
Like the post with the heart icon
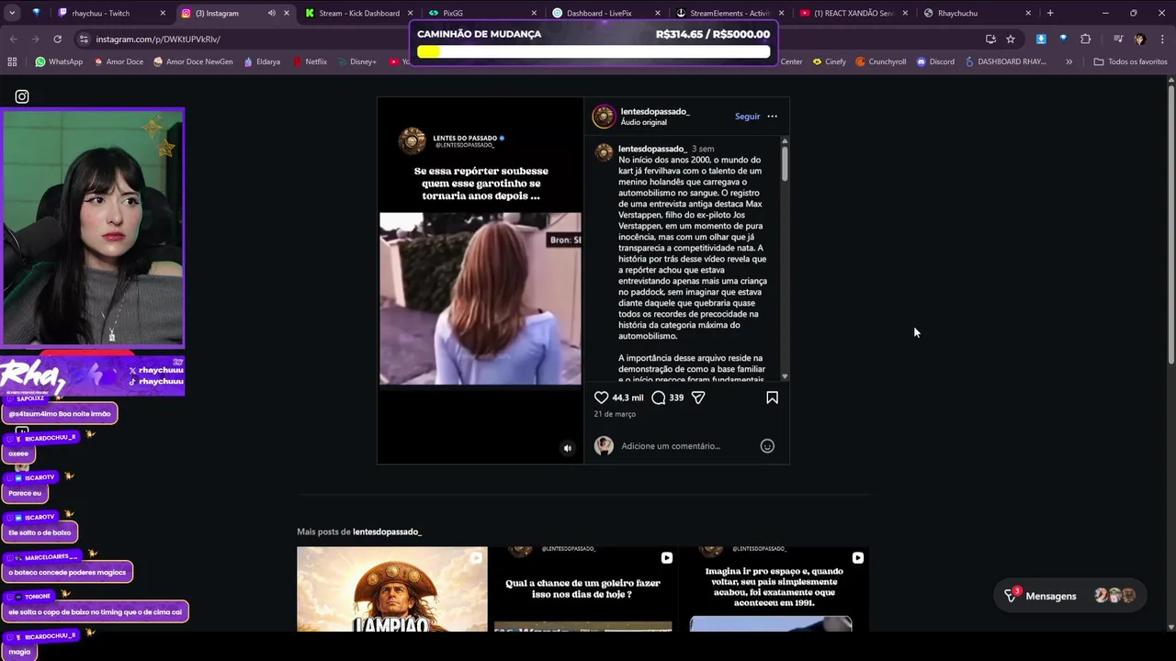601,398
